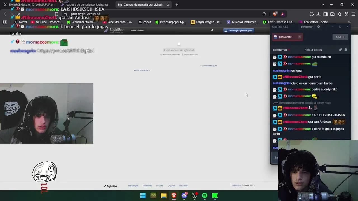Click the Brave Rewards triangle icon
The image size is (358, 201).
(282, 14)
